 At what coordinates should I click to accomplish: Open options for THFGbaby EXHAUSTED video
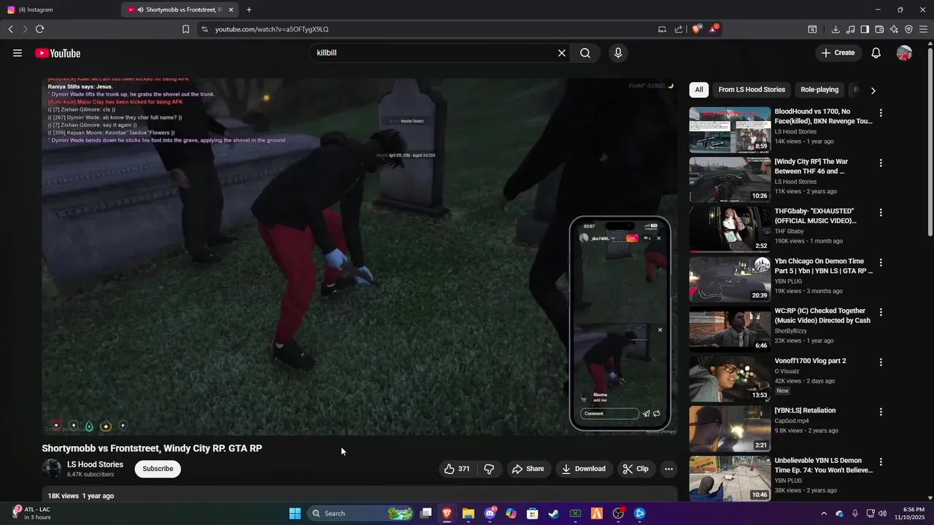[x=881, y=212]
